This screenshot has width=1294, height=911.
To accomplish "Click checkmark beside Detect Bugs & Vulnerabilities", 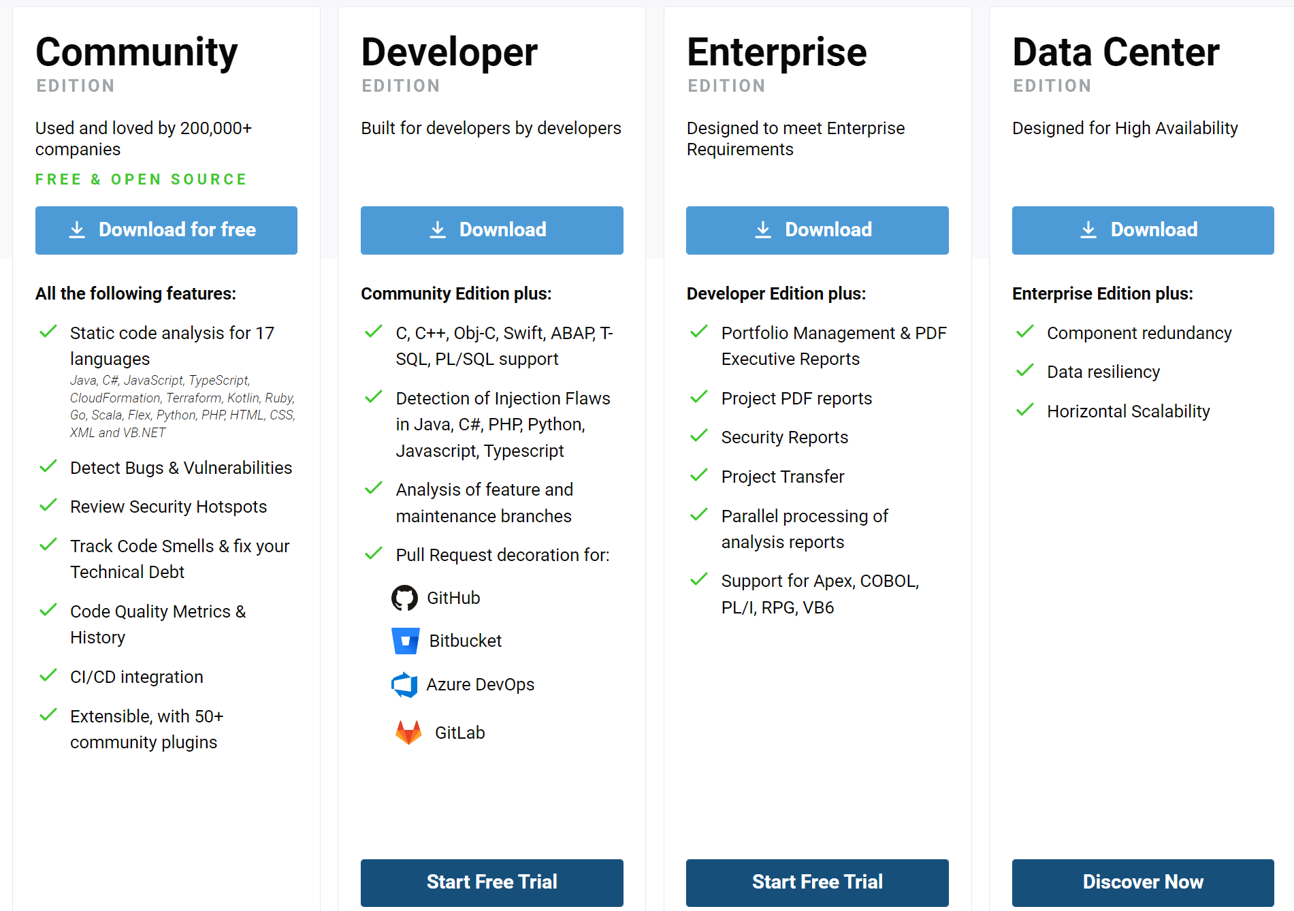I will click(48, 467).
